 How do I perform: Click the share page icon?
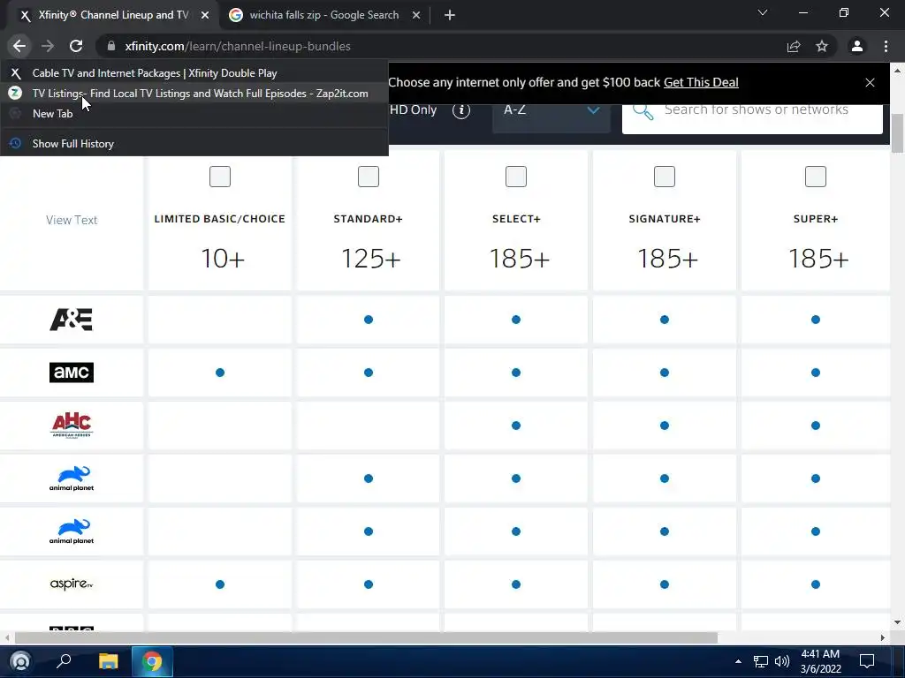click(794, 46)
